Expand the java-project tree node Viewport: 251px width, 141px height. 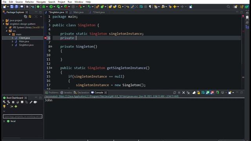tap(3, 20)
